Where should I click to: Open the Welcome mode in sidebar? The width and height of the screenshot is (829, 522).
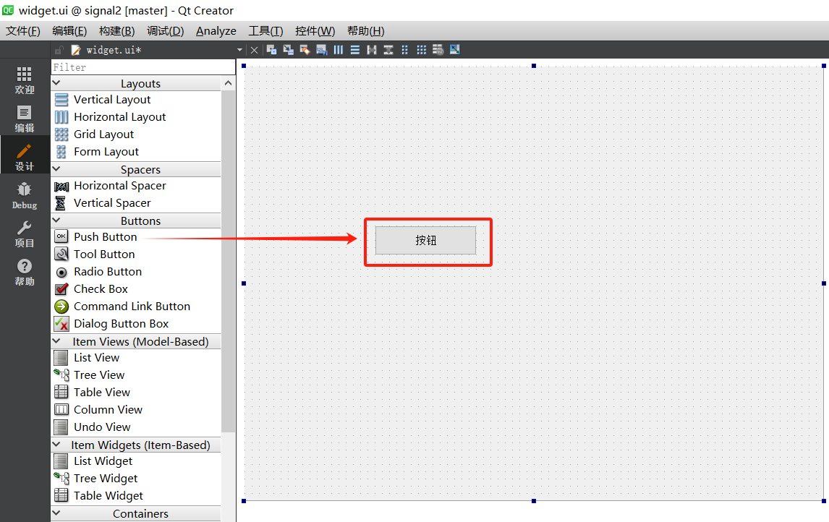click(25, 80)
